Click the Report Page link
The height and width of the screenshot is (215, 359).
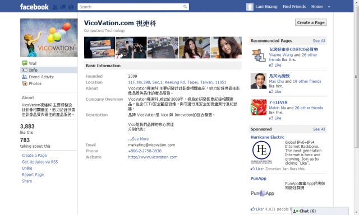pyautogui.click(x=33, y=175)
